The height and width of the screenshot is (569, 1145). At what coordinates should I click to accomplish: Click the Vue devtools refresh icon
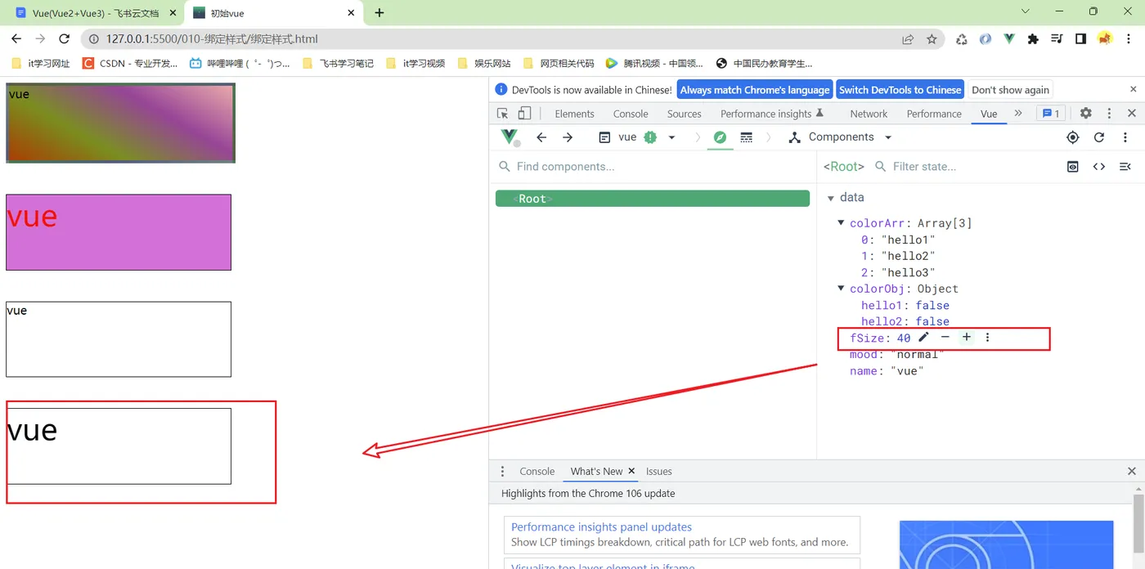pyautogui.click(x=1099, y=137)
